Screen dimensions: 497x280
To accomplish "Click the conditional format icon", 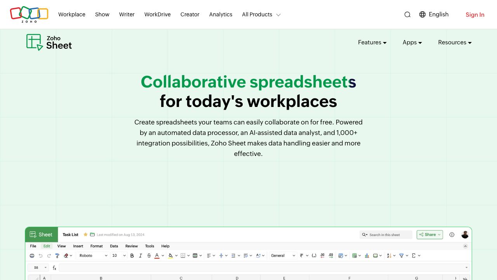I will 341,255.
